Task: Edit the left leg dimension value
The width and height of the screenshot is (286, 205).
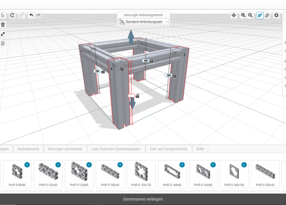Action: point(97,71)
